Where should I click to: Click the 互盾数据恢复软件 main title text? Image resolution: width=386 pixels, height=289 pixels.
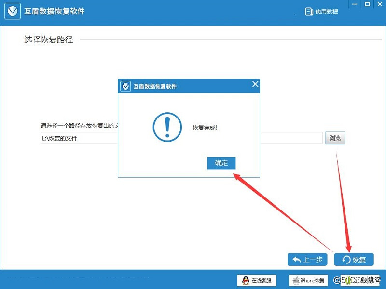tap(54, 11)
